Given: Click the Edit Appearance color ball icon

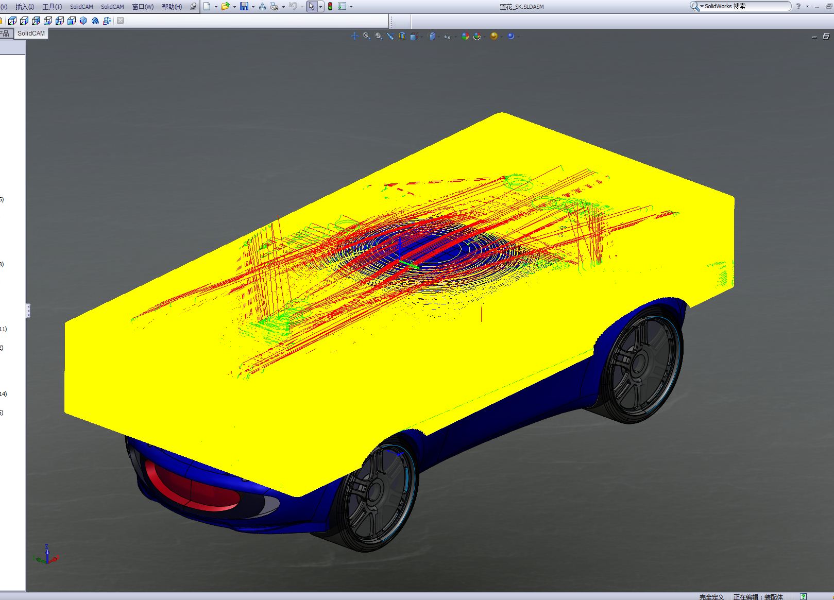Looking at the screenshot, I should 465,36.
